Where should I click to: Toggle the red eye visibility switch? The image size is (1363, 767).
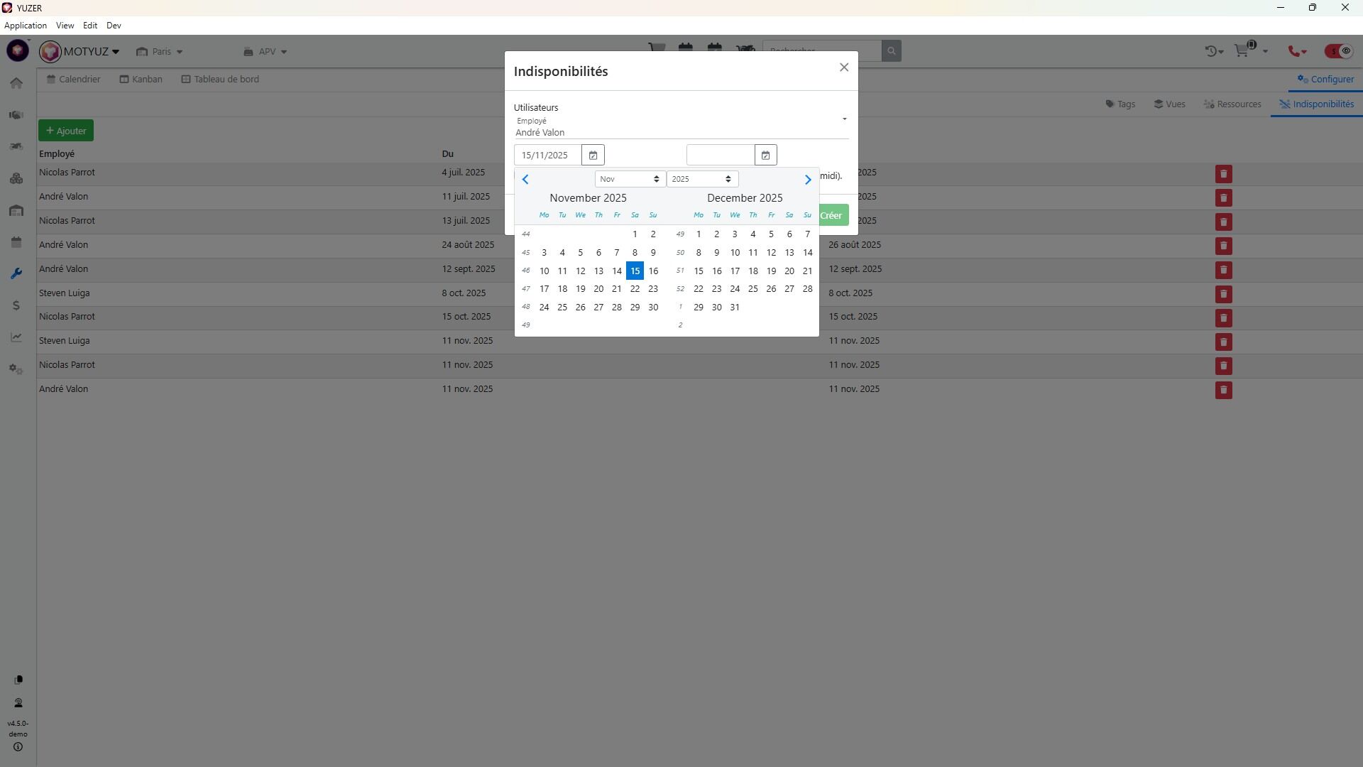[1338, 51]
